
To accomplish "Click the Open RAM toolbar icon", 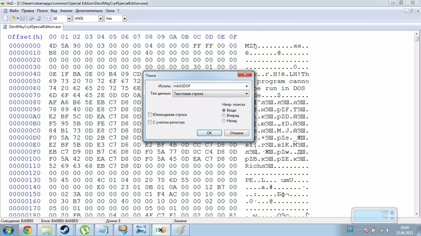I will click(x=31, y=18).
